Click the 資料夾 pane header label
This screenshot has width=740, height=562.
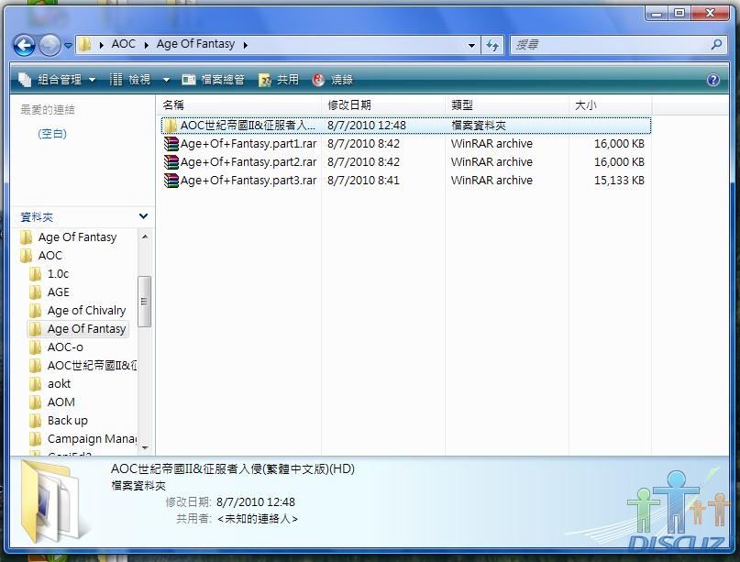point(37,217)
